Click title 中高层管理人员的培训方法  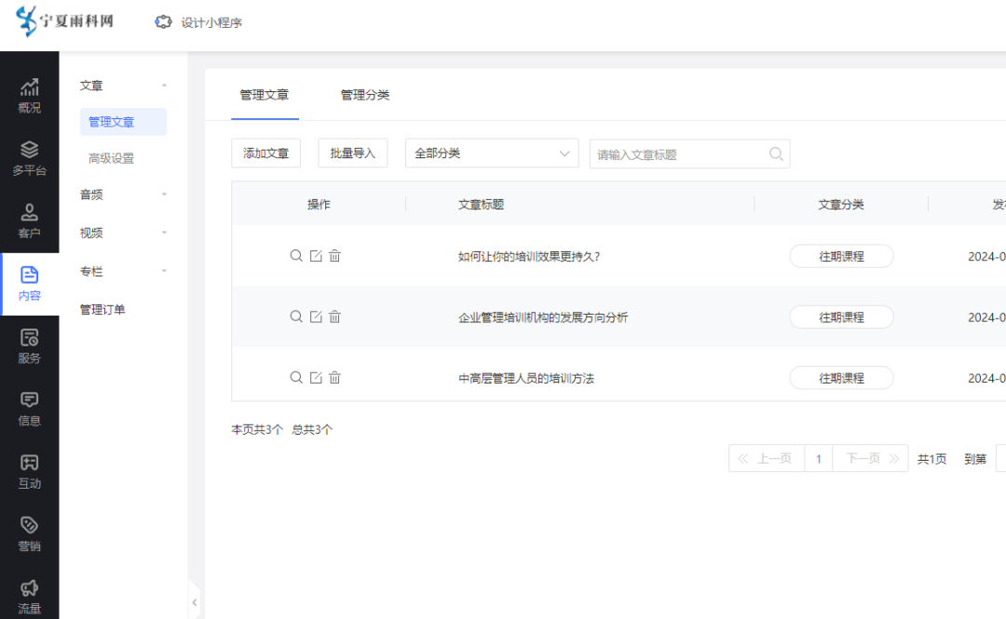click(526, 379)
